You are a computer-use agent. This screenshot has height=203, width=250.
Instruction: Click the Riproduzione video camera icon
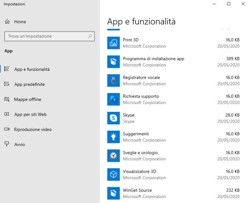[7, 129]
